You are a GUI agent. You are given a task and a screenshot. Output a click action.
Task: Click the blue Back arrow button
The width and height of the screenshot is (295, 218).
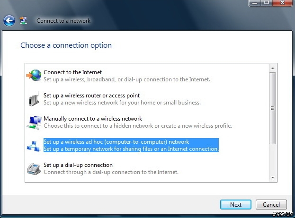9,20
